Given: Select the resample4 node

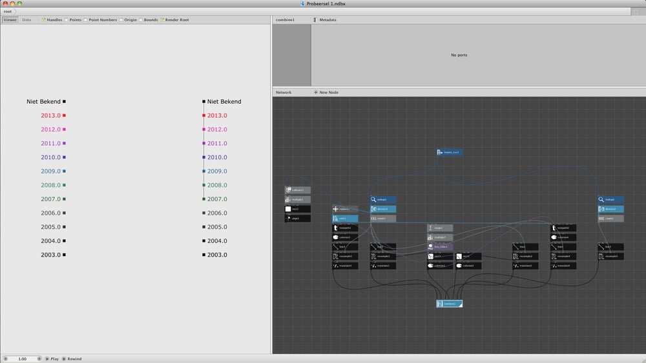Looking at the screenshot, I should tap(563, 256).
